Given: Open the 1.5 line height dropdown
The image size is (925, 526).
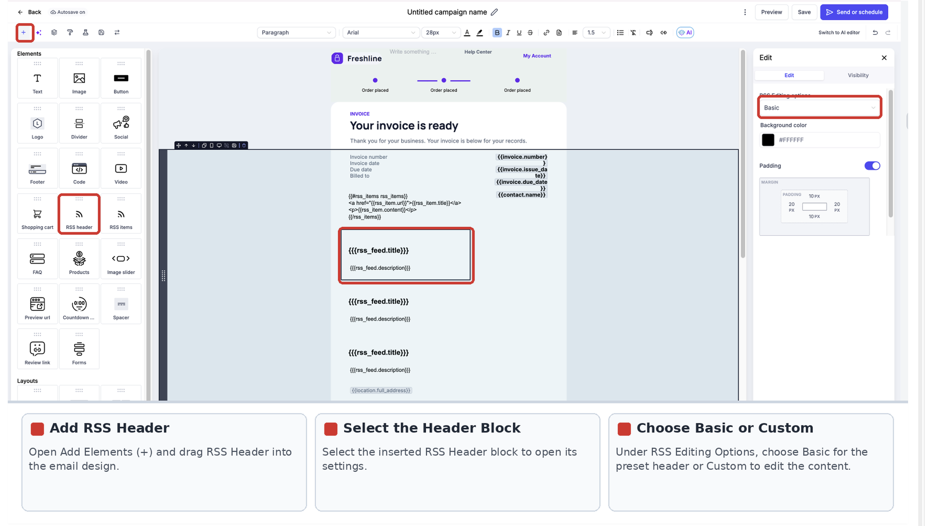Looking at the screenshot, I should [596, 32].
